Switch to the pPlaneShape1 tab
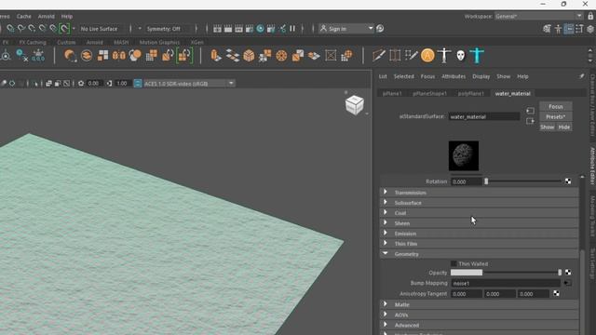The width and height of the screenshot is (596, 335). click(x=430, y=93)
